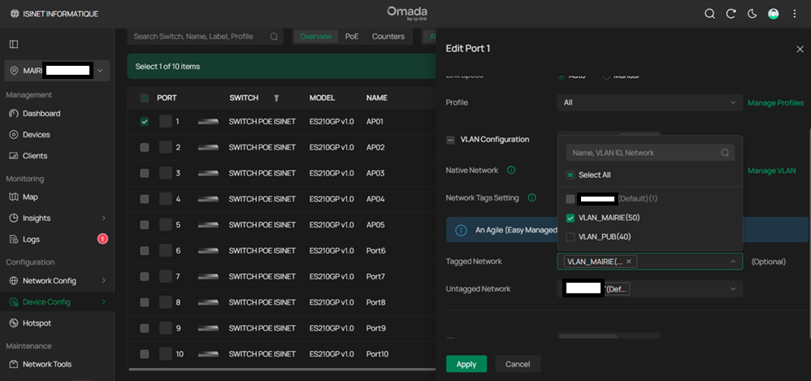Screen dimensions: 811x381
Task: Check the VLAN_PUB(40) checkbox
Action: click(x=570, y=237)
